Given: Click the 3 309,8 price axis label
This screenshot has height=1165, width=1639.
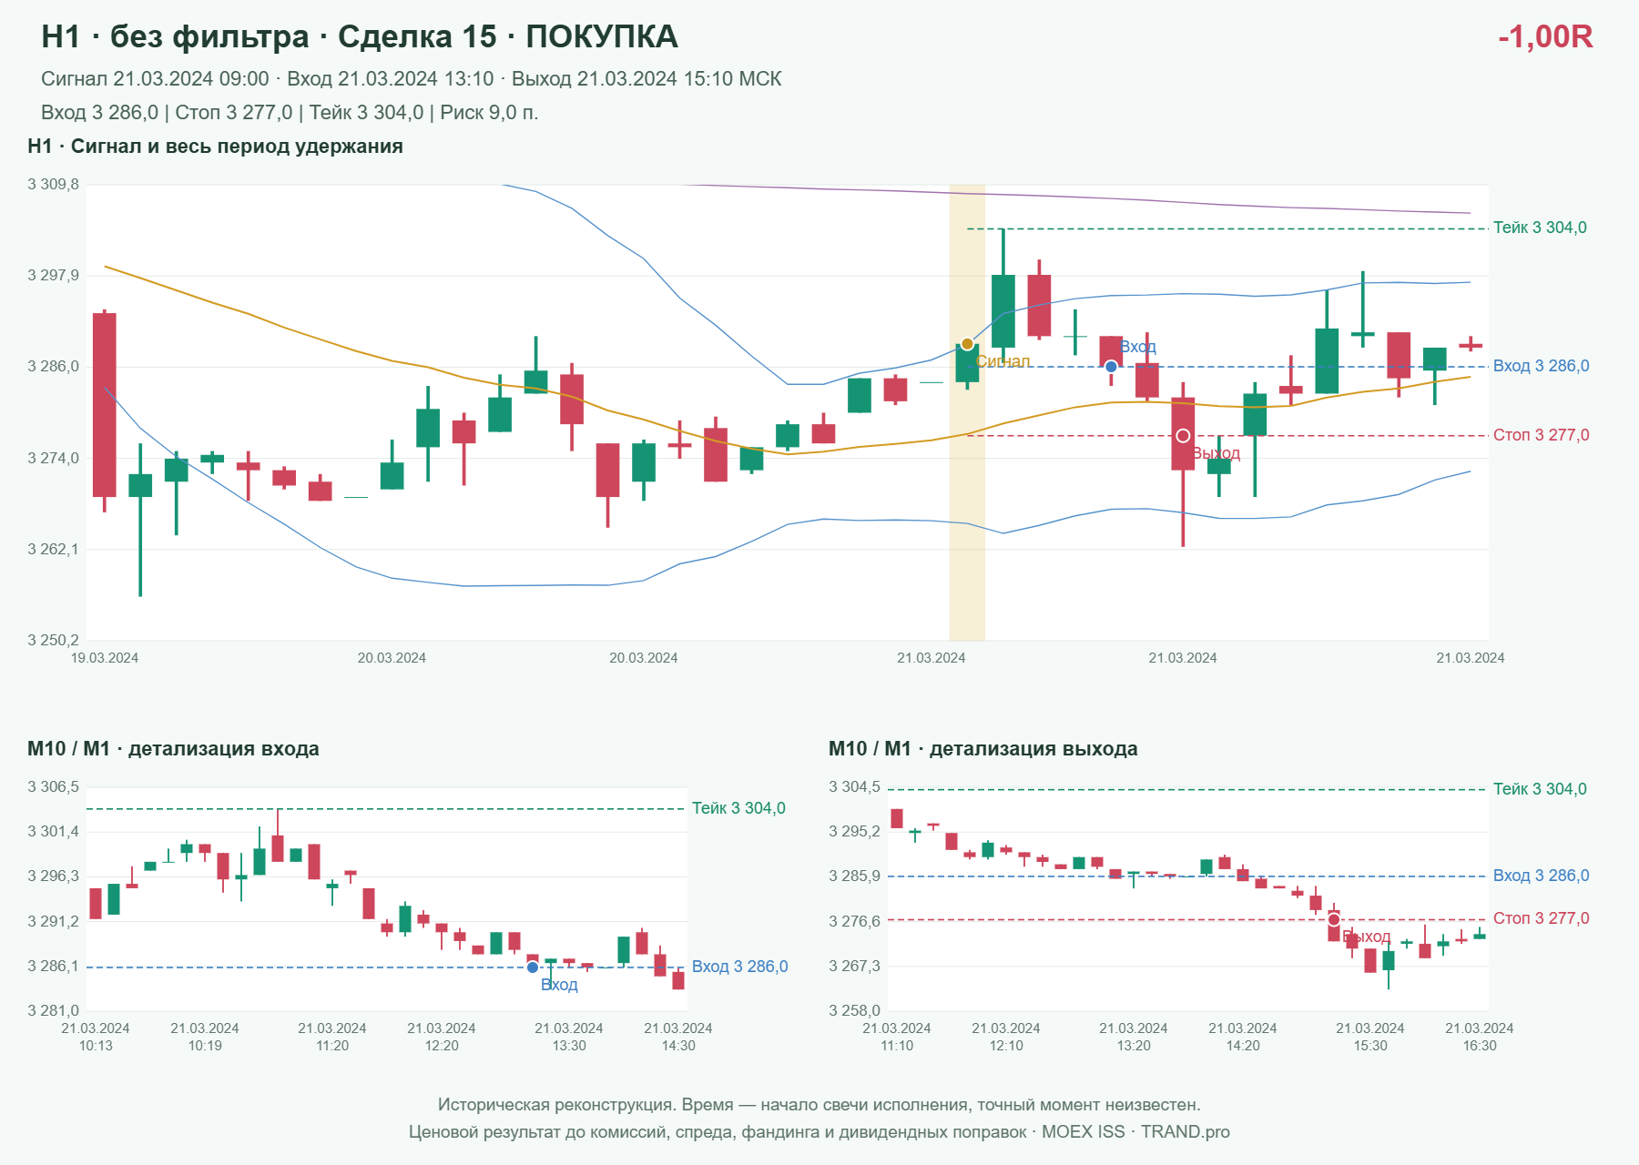Looking at the screenshot, I should (x=54, y=185).
